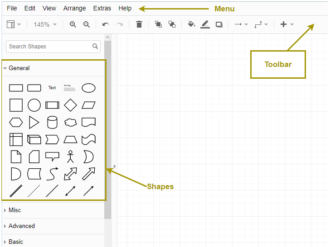Select the Internal Storage shape
This screenshot has width=330, height=247.
pyautogui.click(x=16, y=139)
